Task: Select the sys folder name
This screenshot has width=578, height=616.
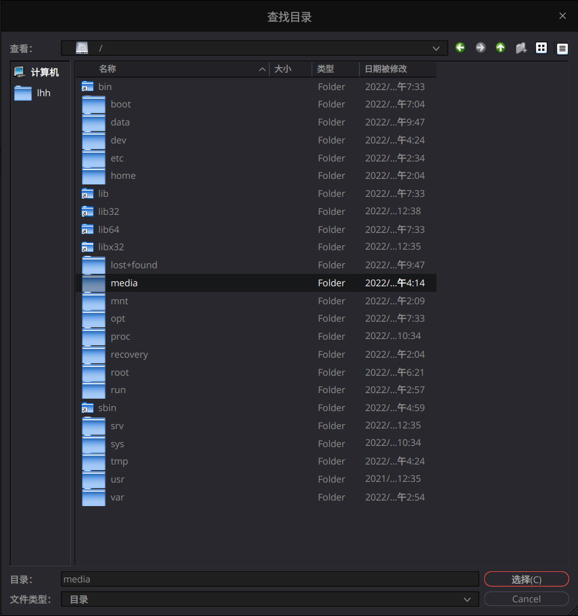Action: coord(117,444)
